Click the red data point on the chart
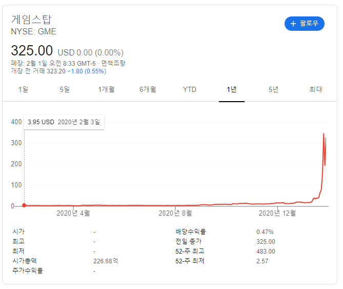The width and height of the screenshot is (343, 289). pos(24,205)
